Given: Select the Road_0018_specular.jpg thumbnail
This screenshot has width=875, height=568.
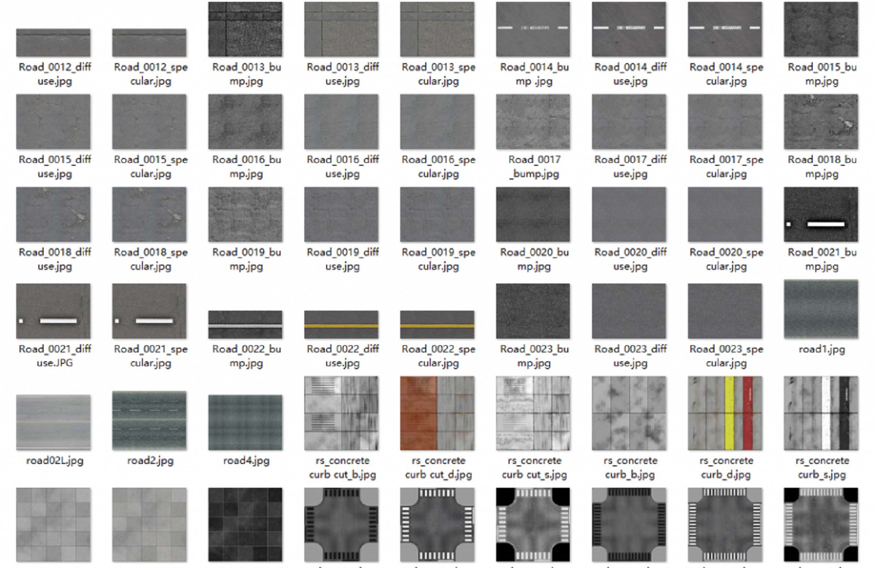Looking at the screenshot, I should 149,214.
